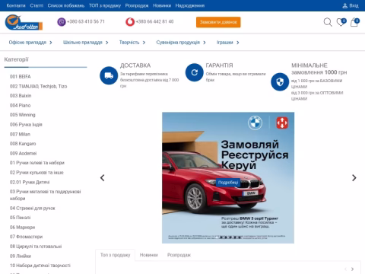The height and width of the screenshot is (274, 365).
Task: Go to next banner slide arrow
Action: click(x=354, y=178)
